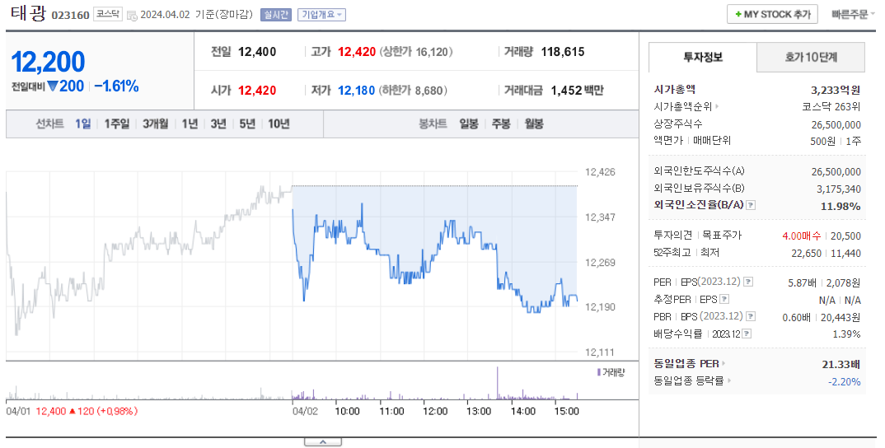Viewport: 885px width, 448px height.
Task: Click the change rate −1.61%
Action: [x=116, y=86]
